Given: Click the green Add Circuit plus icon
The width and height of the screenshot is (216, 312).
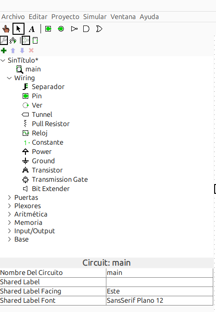Looking at the screenshot, I should click(4, 51).
